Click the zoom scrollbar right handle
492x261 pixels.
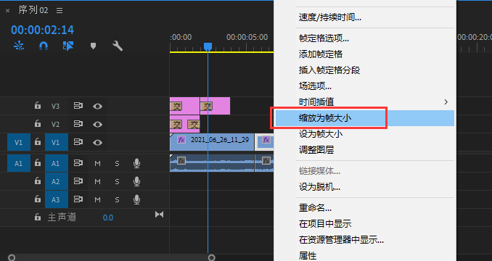pyautogui.click(x=212, y=257)
